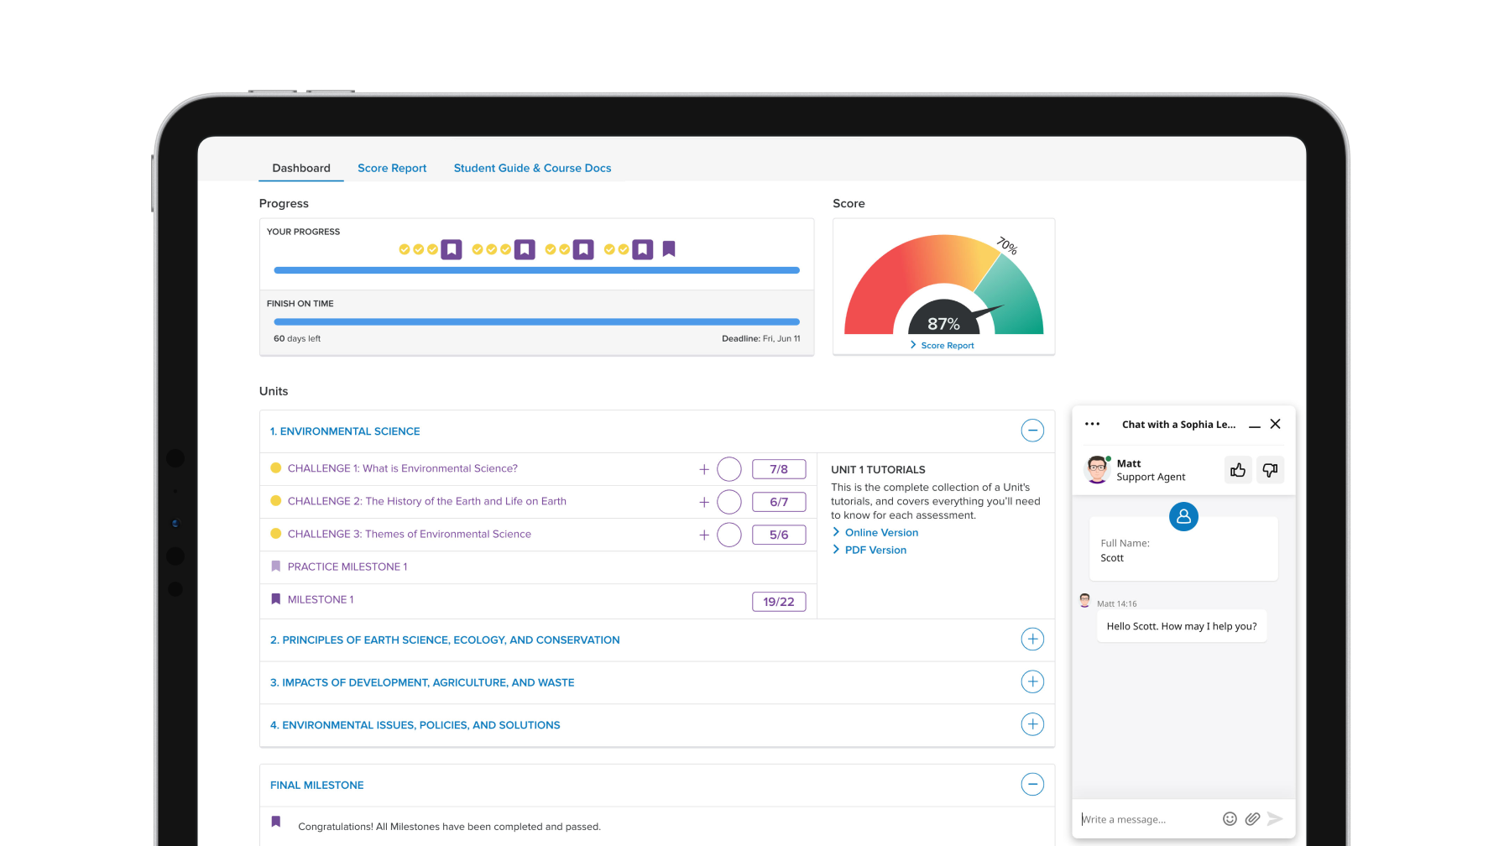This screenshot has width=1504, height=846.
Task: Open unit 3. IMPACTS OF DEVELOPMENT title
Action: [x=422, y=683]
